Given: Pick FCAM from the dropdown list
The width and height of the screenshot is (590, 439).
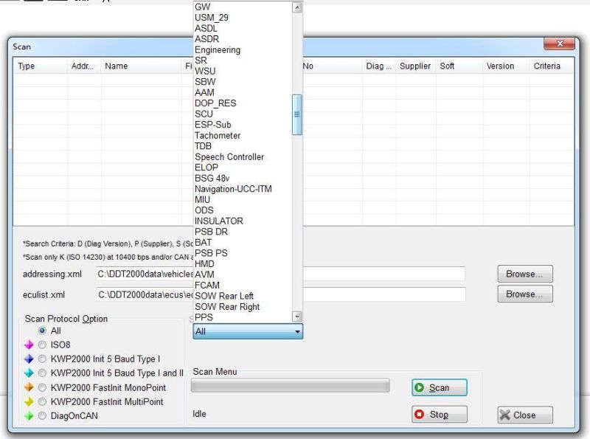Looking at the screenshot, I should coord(243,286).
